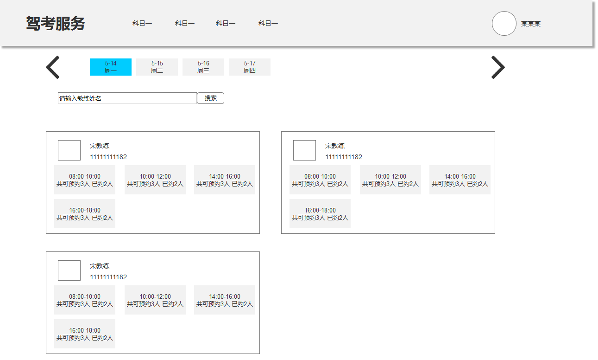Book 14:00-16:00 slot in top-right coach card
Screen dimensions: 598x360
point(460,180)
